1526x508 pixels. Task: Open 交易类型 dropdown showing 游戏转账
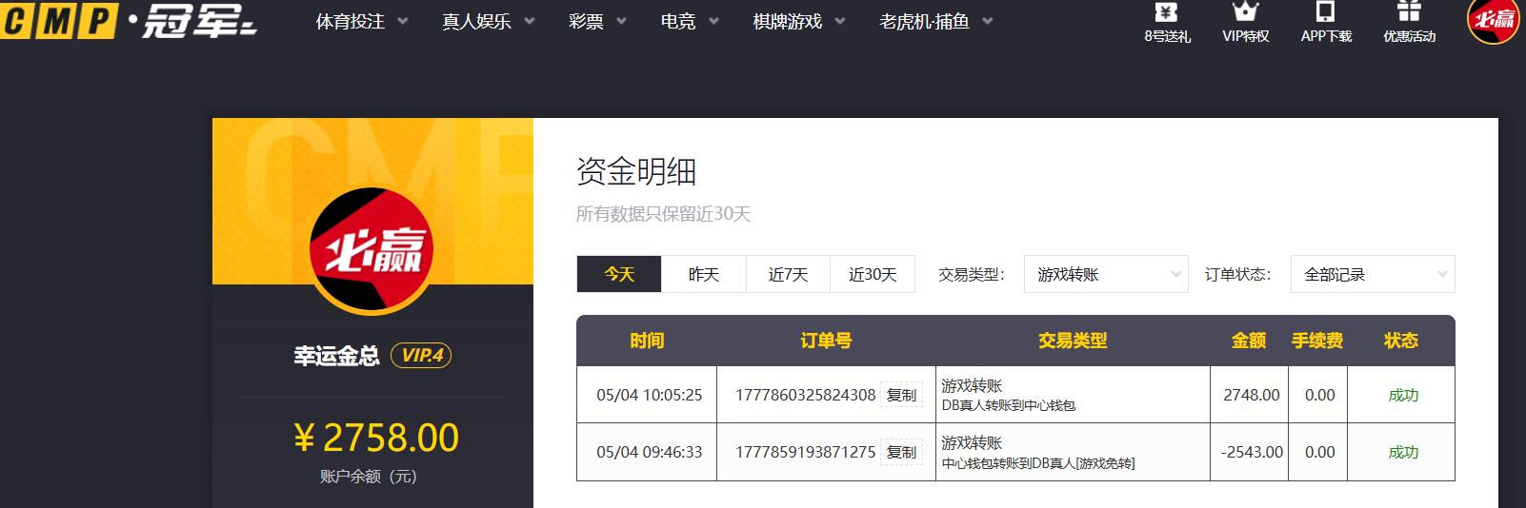pos(1106,274)
